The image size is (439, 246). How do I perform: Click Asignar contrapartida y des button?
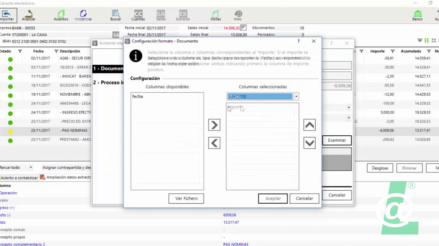tap(67, 167)
